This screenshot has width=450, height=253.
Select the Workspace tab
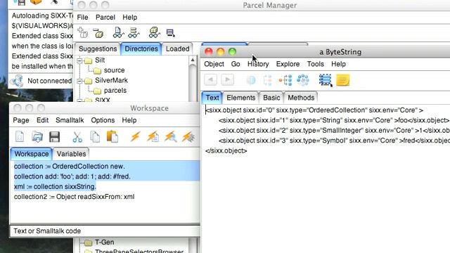pyautogui.click(x=31, y=154)
